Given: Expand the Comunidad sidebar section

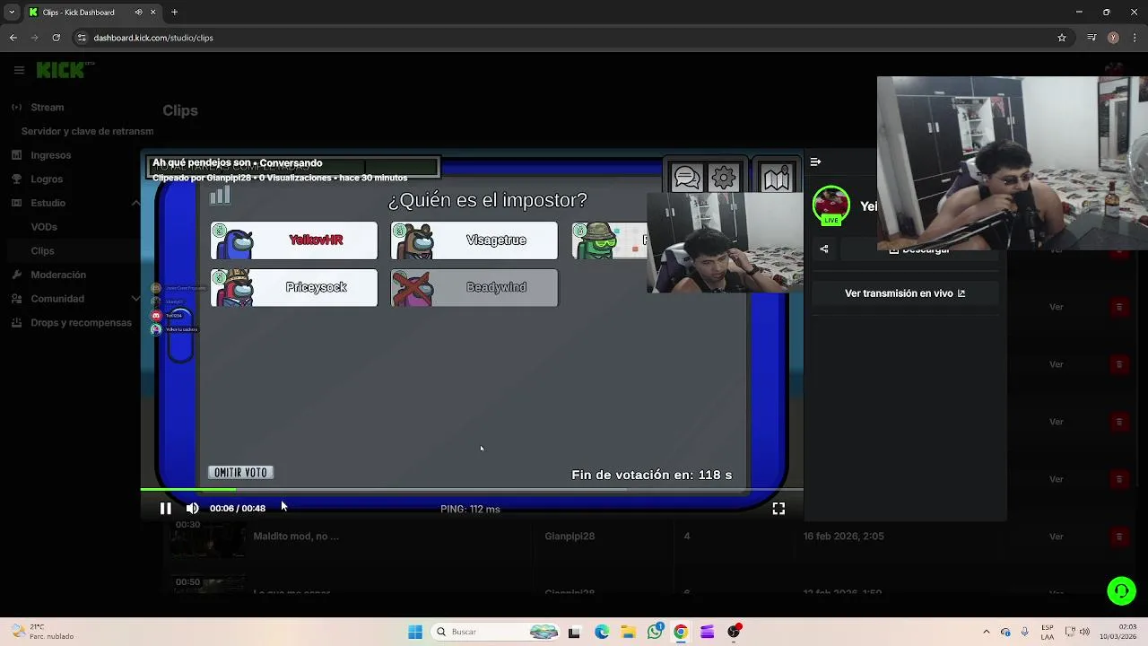Looking at the screenshot, I should (x=136, y=299).
